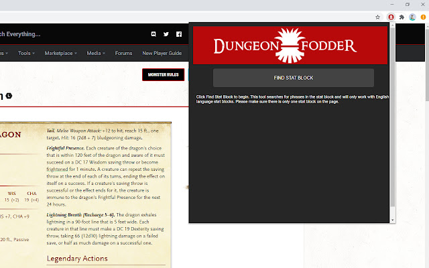The width and height of the screenshot is (429, 268).
Task: Click the Lightning Breath (Recharge 5-6) text
Action: pos(80,214)
